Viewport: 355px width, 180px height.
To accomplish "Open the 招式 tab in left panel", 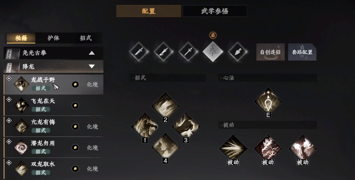I will 85,38.
